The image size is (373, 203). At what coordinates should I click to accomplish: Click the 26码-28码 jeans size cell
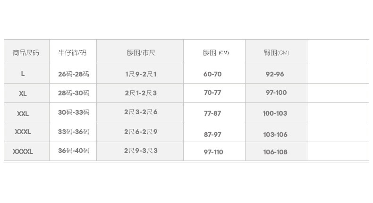74,74
